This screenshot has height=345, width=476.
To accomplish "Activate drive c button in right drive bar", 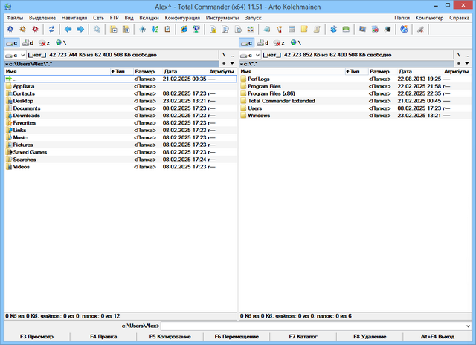I will pyautogui.click(x=246, y=43).
